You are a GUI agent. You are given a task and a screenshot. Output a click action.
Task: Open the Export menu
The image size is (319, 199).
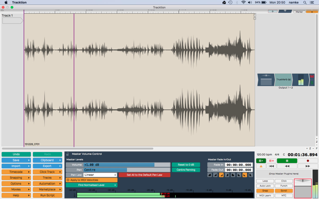(x=47, y=166)
